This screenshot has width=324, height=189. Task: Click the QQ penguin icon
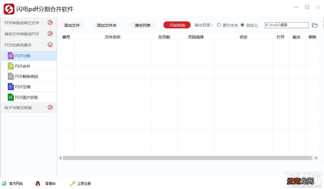[38, 184]
